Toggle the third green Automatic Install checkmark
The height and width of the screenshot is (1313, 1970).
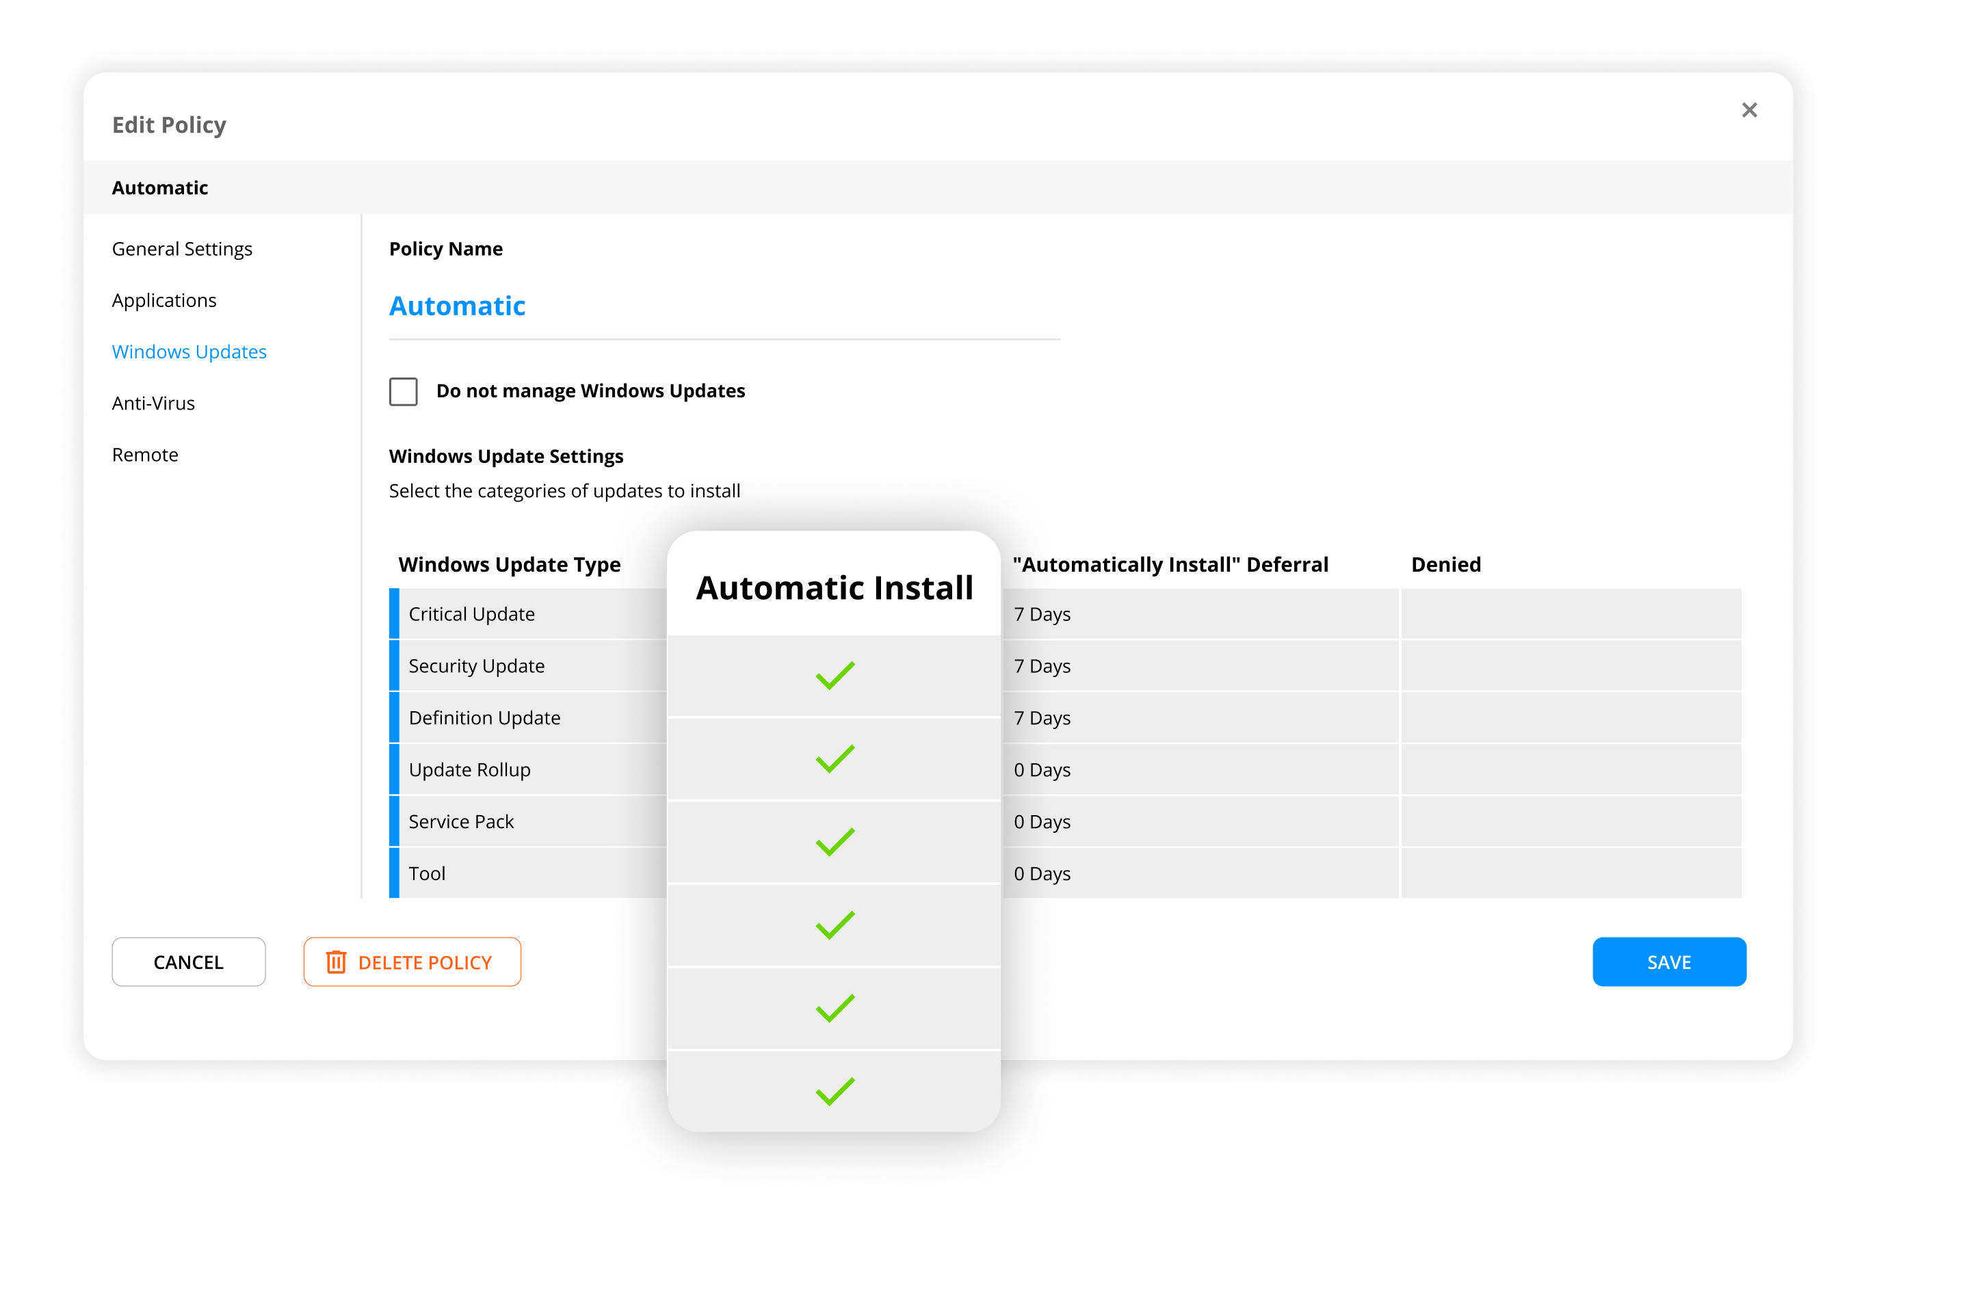tap(835, 842)
